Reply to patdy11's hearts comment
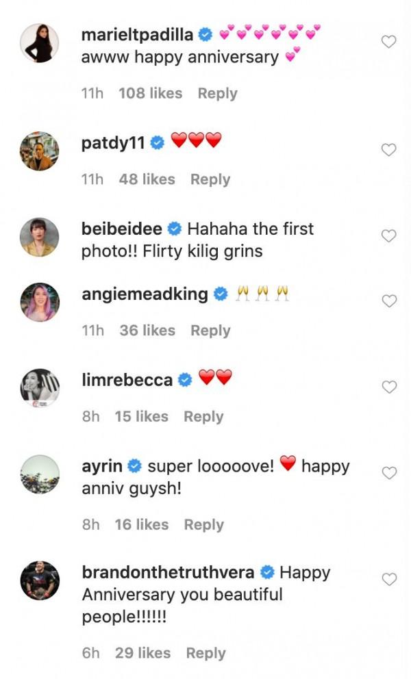 click(x=210, y=179)
